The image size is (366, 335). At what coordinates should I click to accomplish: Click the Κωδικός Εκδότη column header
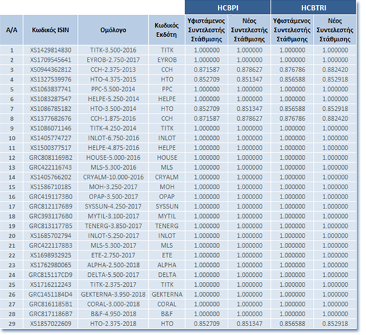point(166,30)
